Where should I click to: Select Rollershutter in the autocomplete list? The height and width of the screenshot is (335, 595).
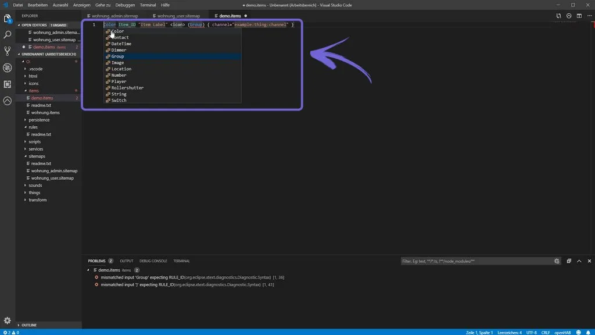coord(173,88)
